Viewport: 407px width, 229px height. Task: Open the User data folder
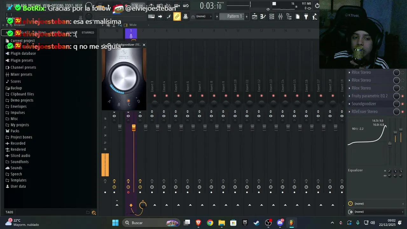18,186
